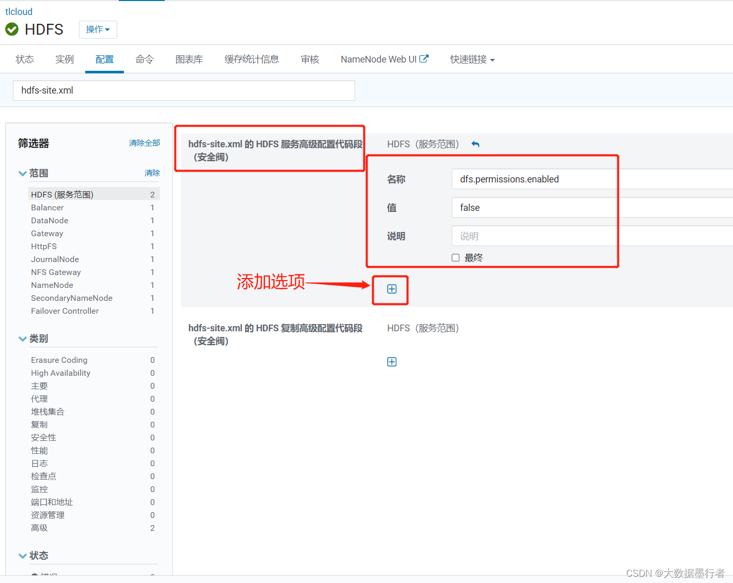This screenshot has width=733, height=583.
Task: Open the 快速链接 dropdown
Action: point(472,59)
